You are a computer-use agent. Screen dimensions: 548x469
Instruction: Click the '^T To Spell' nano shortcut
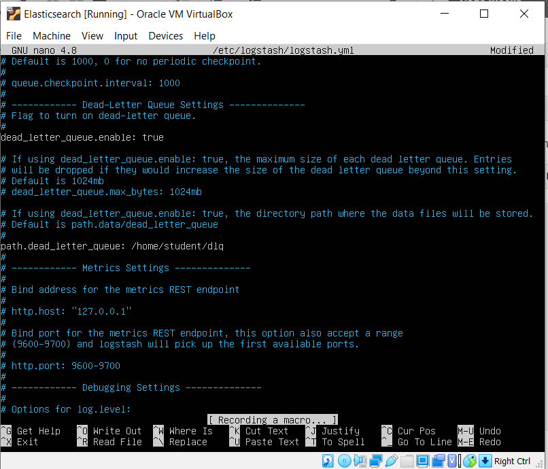click(x=335, y=442)
